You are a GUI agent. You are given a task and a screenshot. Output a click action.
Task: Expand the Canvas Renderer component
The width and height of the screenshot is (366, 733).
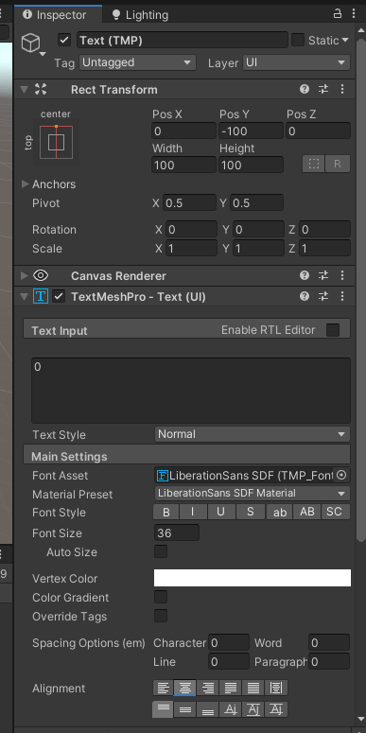pyautogui.click(x=25, y=276)
